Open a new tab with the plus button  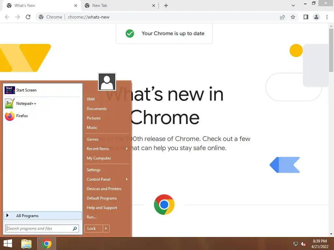pos(166,6)
